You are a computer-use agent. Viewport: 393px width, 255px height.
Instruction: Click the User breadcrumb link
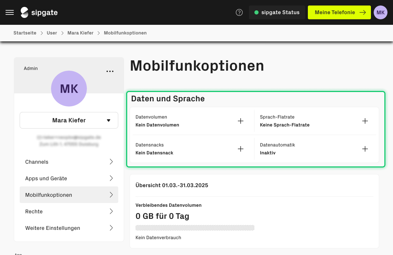[52, 33]
